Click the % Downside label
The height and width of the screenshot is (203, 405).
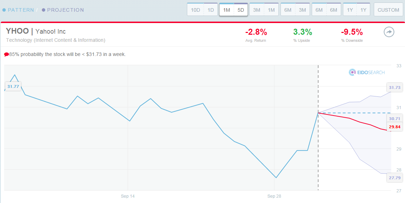(352, 40)
